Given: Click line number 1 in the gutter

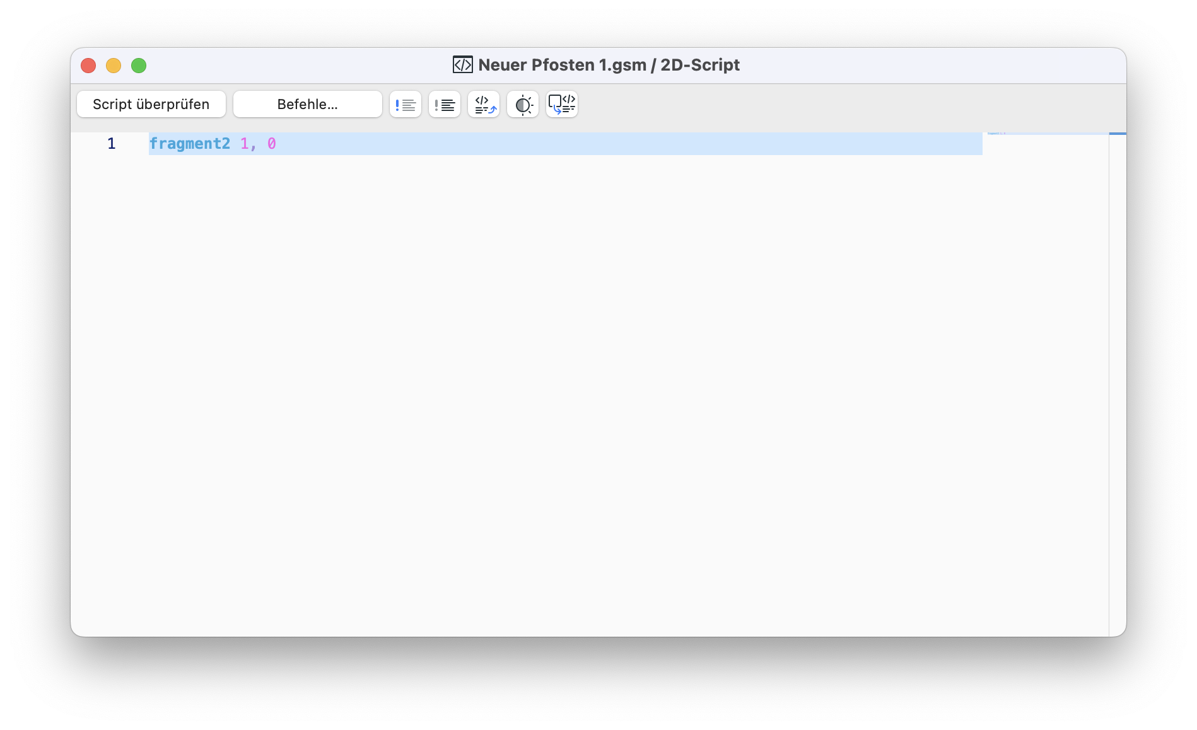Looking at the screenshot, I should click(x=112, y=144).
